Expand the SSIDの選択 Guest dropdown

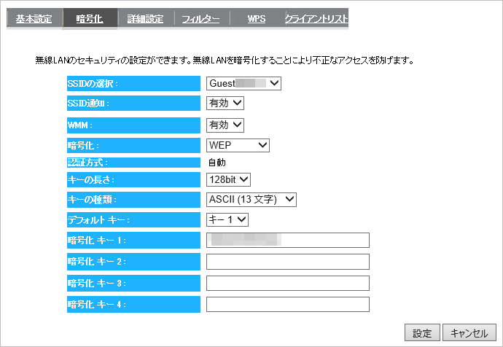243,83
